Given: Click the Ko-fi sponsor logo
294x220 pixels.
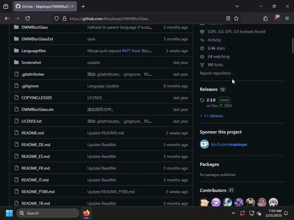Looking at the screenshot, I should (x=204, y=144).
